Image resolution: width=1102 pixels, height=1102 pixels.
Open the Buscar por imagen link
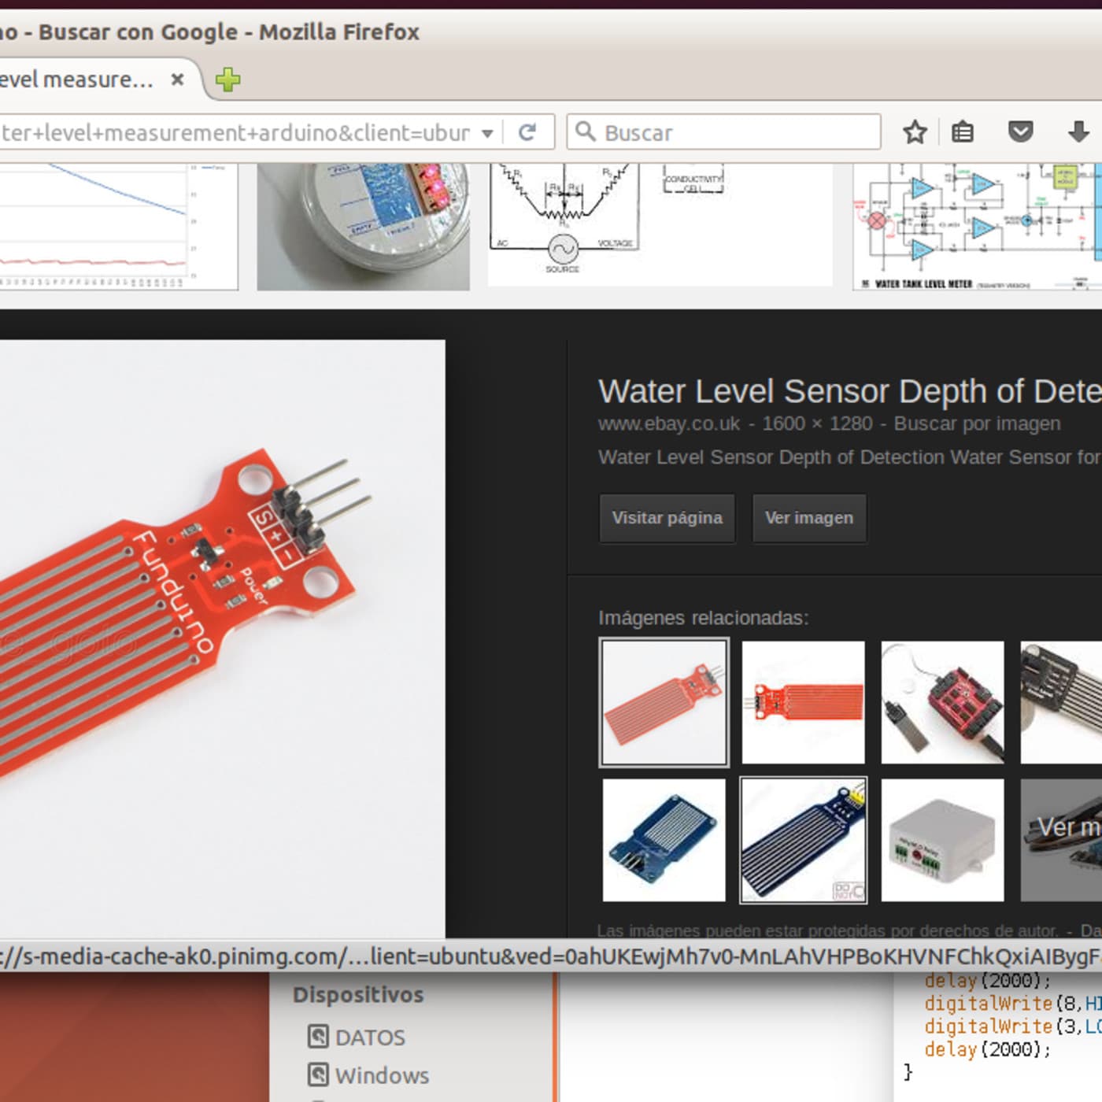tap(977, 423)
